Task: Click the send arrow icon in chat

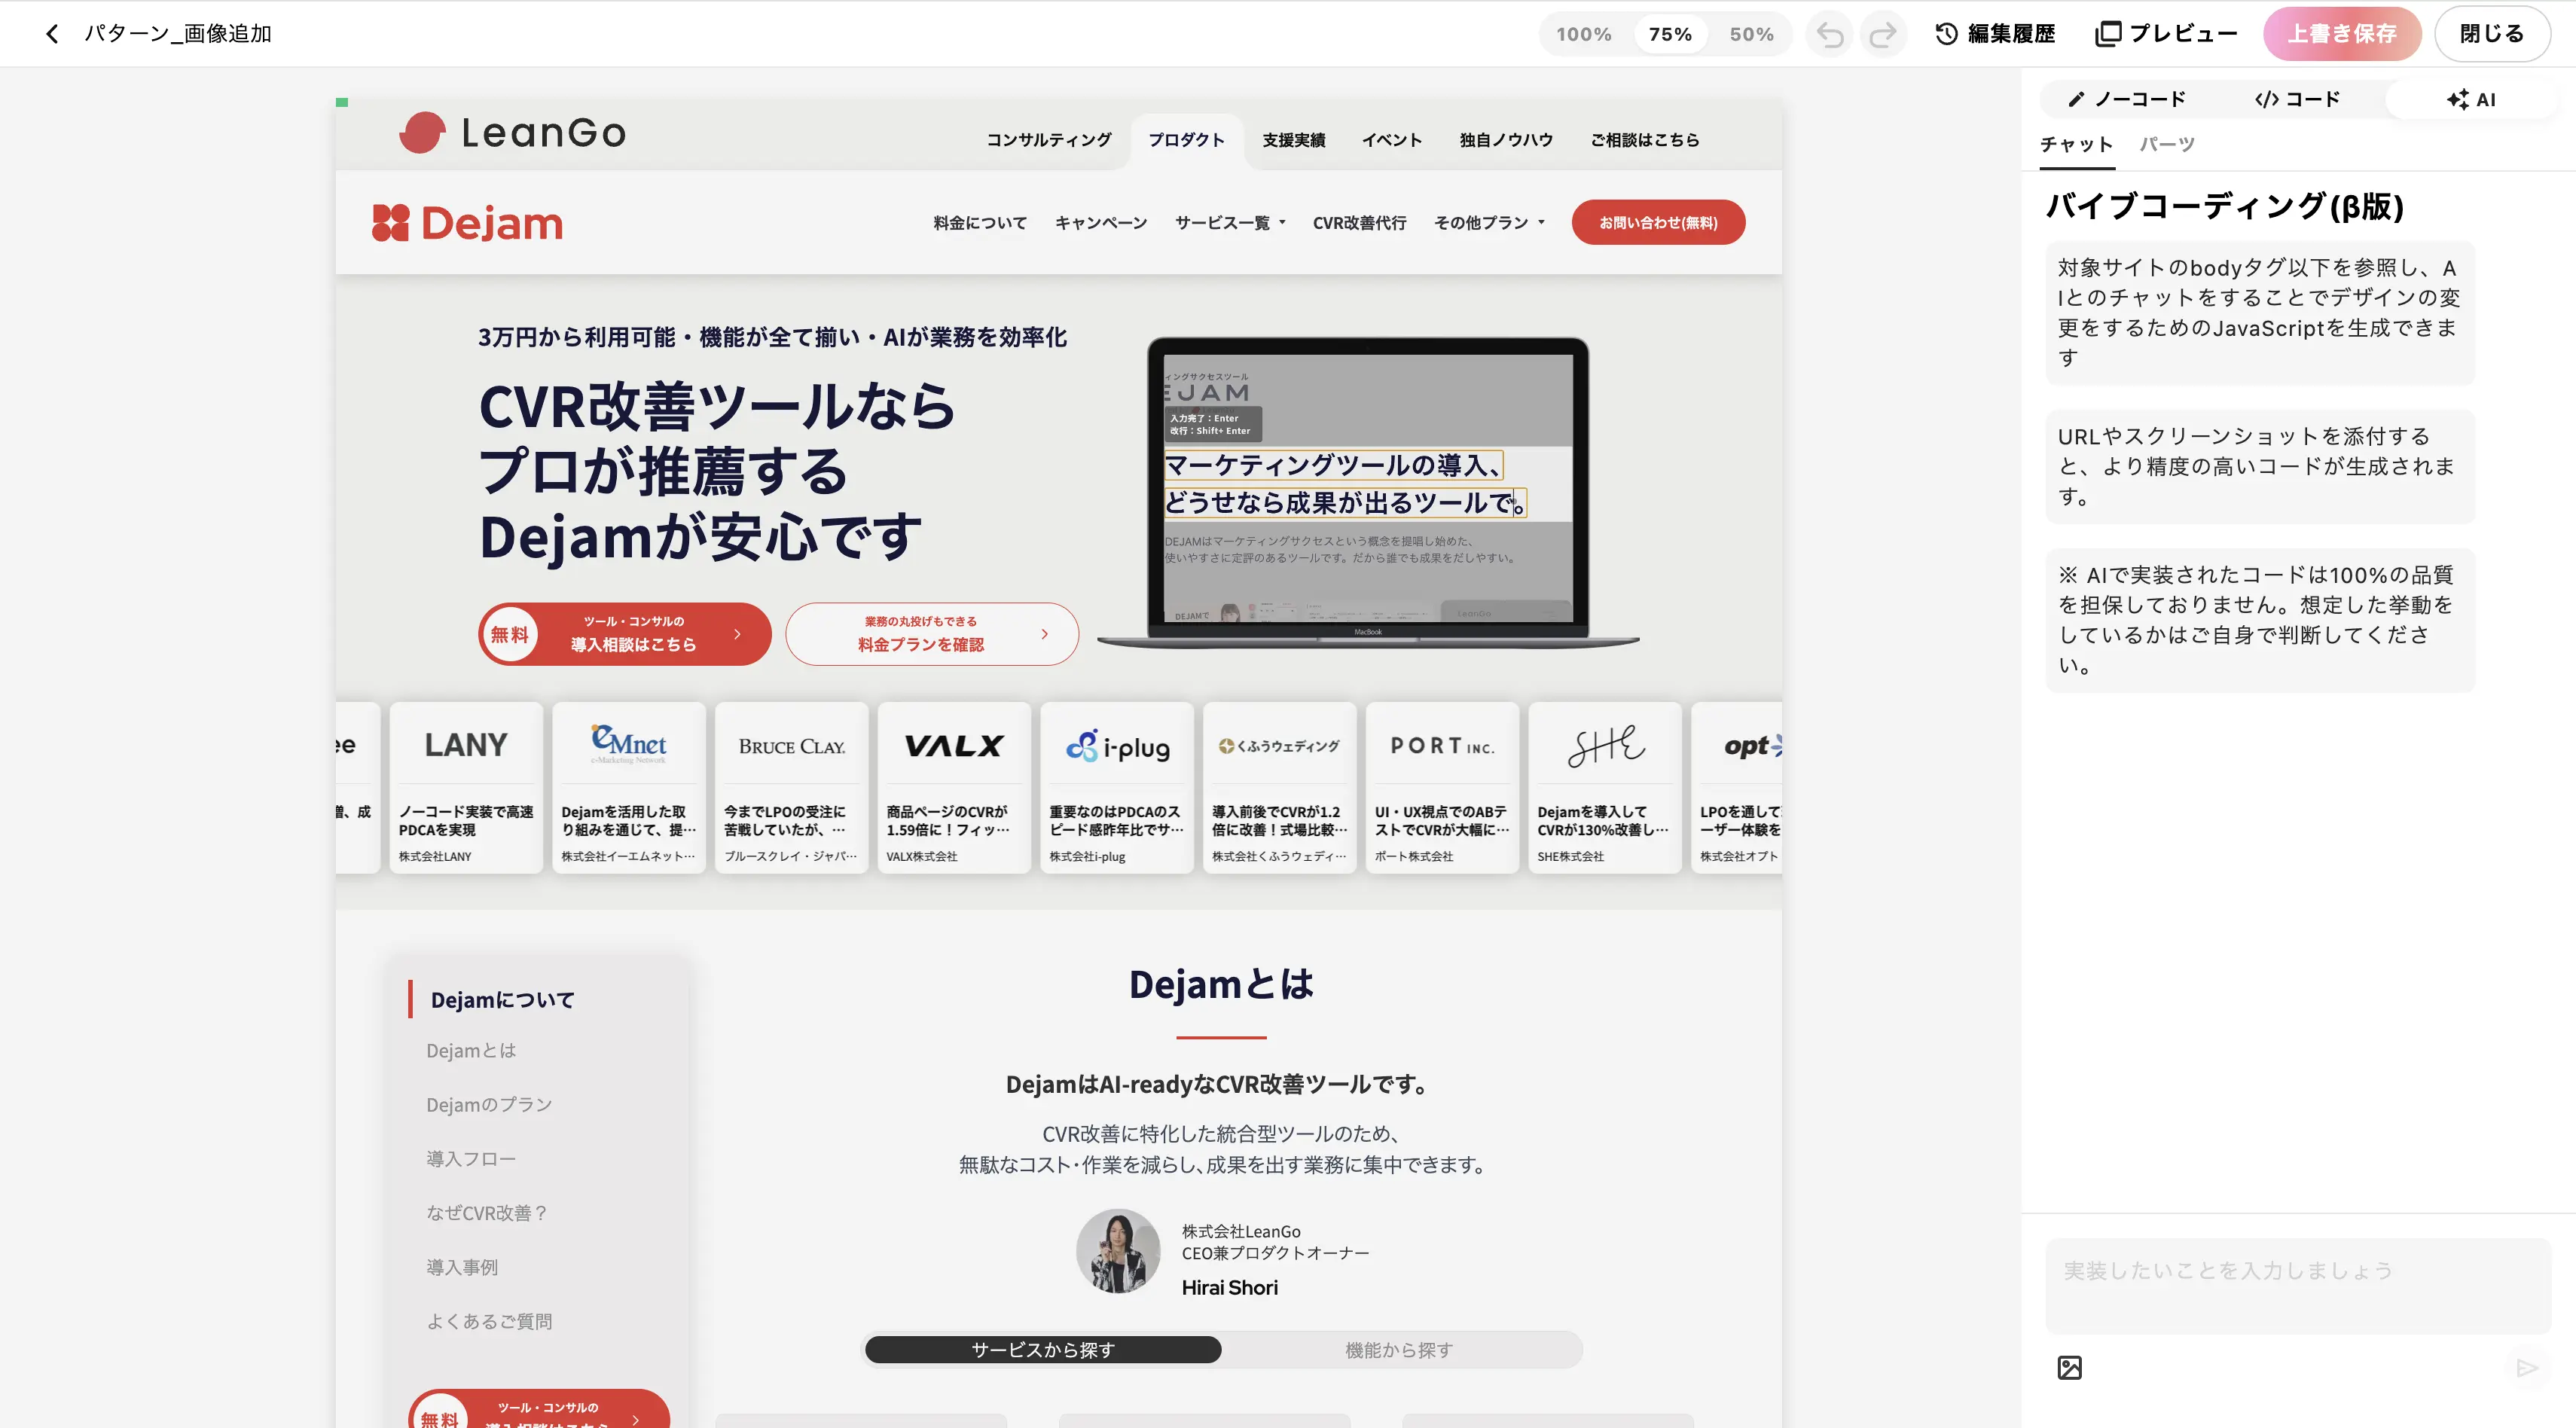Action: (2527, 1367)
